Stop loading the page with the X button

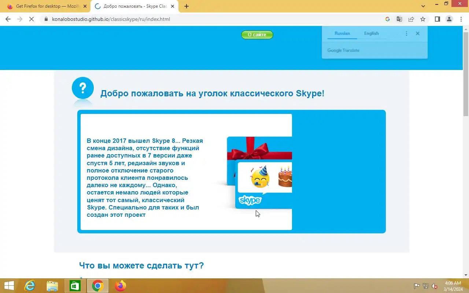pyautogui.click(x=32, y=19)
